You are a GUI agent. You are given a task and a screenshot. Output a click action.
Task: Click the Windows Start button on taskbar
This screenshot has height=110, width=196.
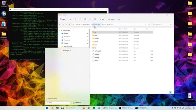47,108
